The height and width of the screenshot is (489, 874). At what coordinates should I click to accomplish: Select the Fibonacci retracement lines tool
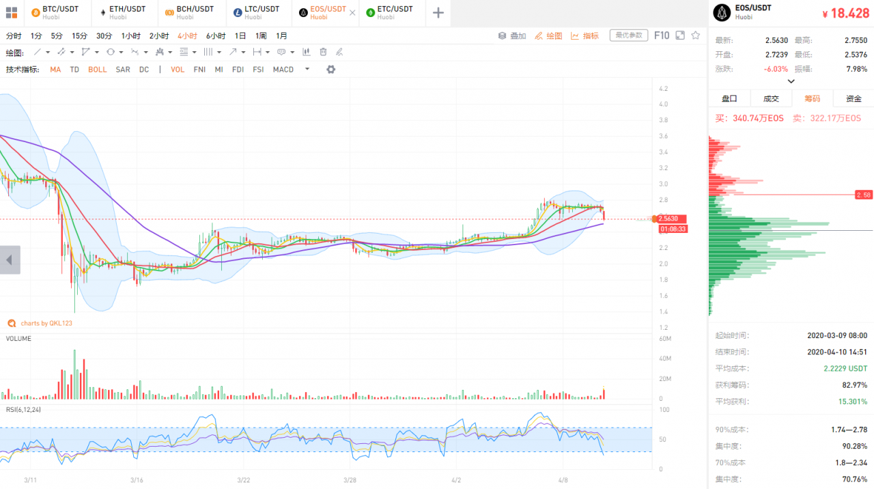click(x=184, y=52)
